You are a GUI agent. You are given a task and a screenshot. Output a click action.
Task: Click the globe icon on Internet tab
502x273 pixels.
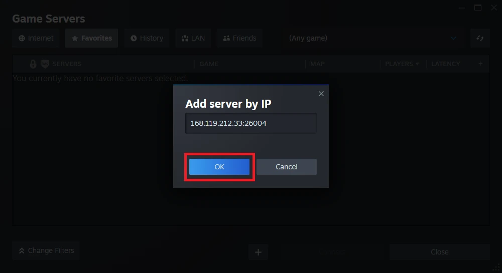(x=22, y=38)
